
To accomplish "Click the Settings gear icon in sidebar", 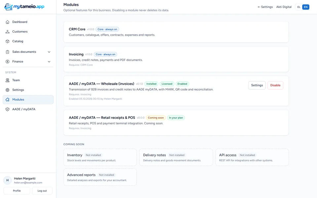I will [8, 90].
